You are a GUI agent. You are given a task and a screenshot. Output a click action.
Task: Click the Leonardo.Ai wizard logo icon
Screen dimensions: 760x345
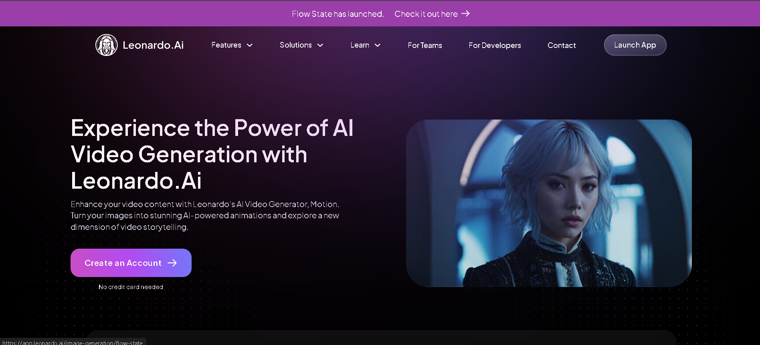point(106,45)
